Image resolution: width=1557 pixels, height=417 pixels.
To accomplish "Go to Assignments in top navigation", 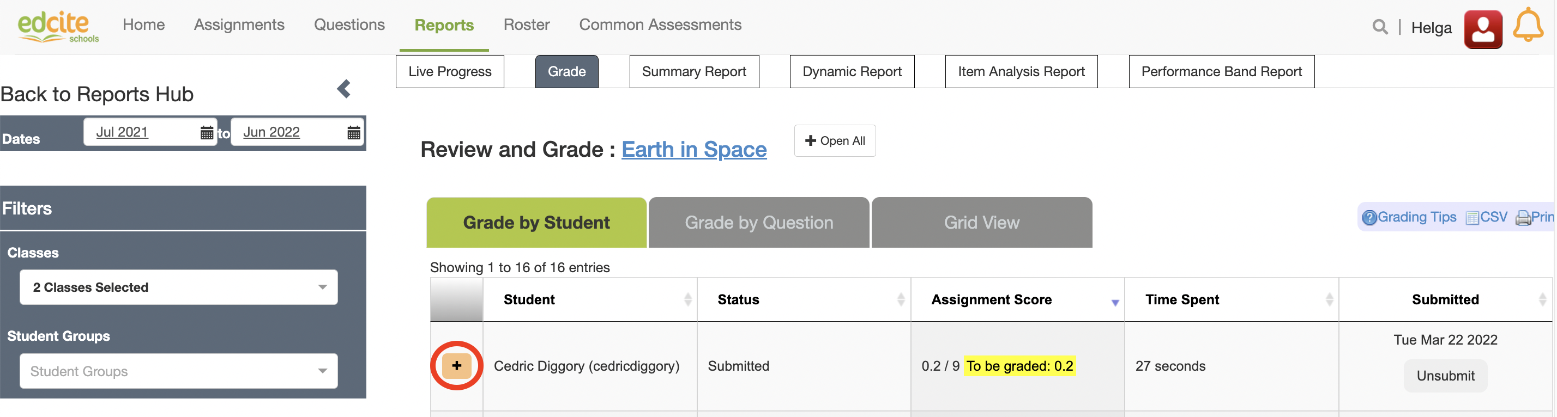I will (239, 24).
